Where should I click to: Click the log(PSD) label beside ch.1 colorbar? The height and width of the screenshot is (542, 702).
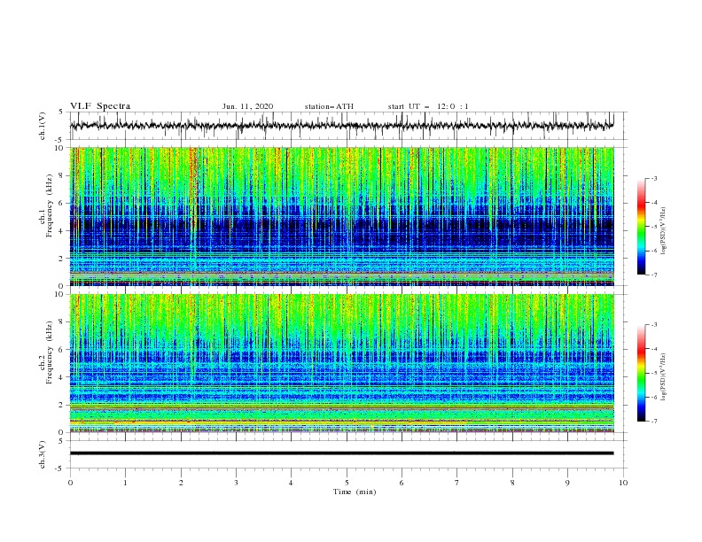(x=663, y=231)
